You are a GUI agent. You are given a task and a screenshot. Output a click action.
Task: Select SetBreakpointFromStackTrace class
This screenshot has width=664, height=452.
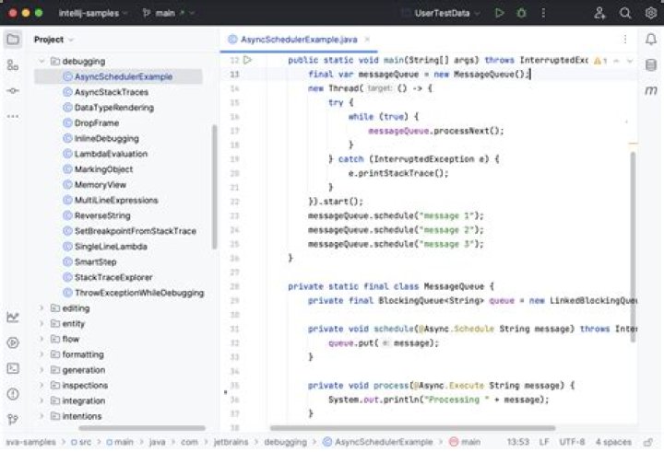tap(135, 231)
